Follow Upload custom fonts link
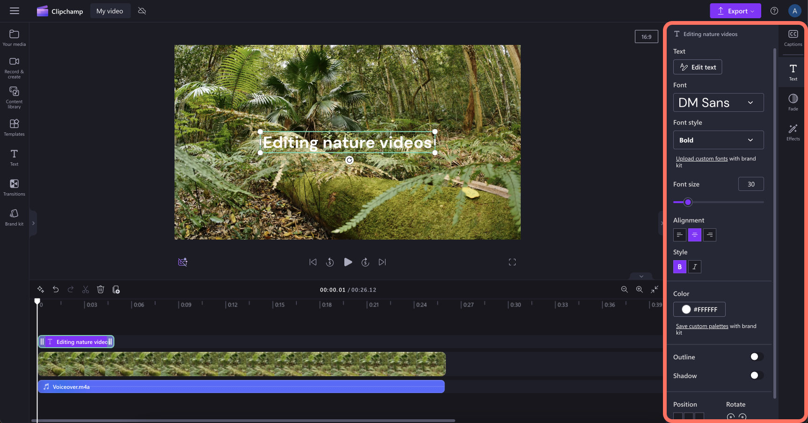This screenshot has height=423, width=808. pos(702,159)
